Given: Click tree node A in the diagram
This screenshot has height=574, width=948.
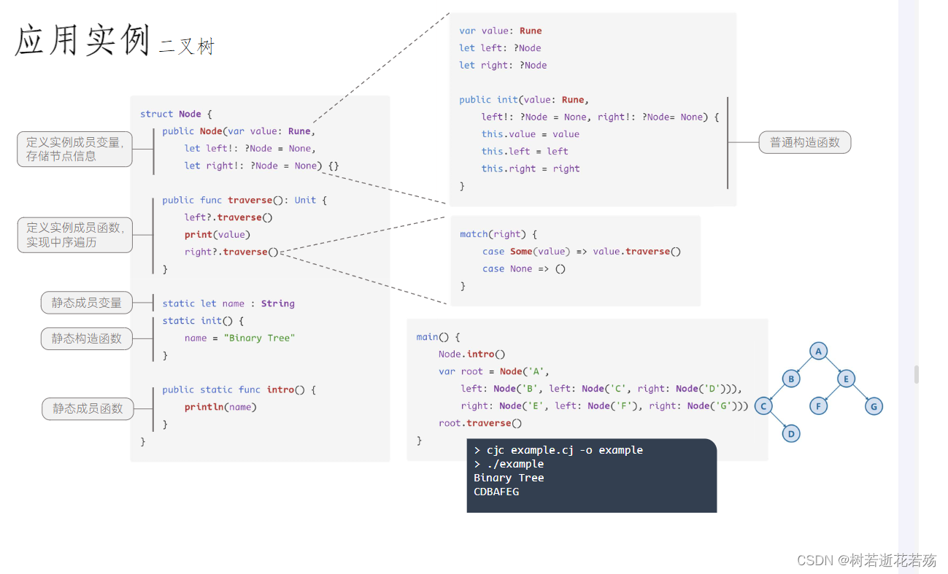Looking at the screenshot, I should pos(819,352).
